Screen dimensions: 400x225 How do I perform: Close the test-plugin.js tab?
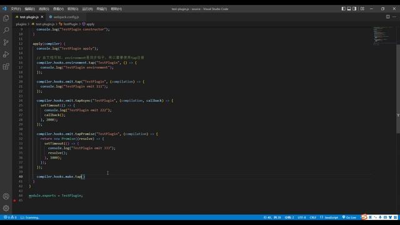click(42, 17)
